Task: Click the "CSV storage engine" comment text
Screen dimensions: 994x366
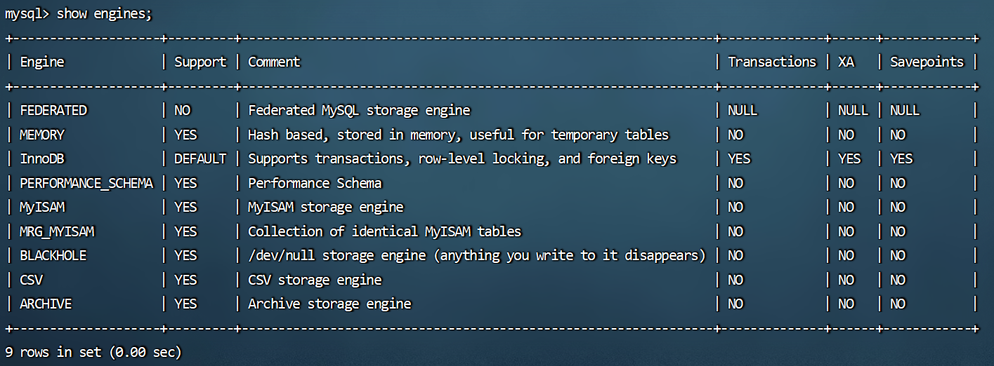Action: tap(315, 280)
